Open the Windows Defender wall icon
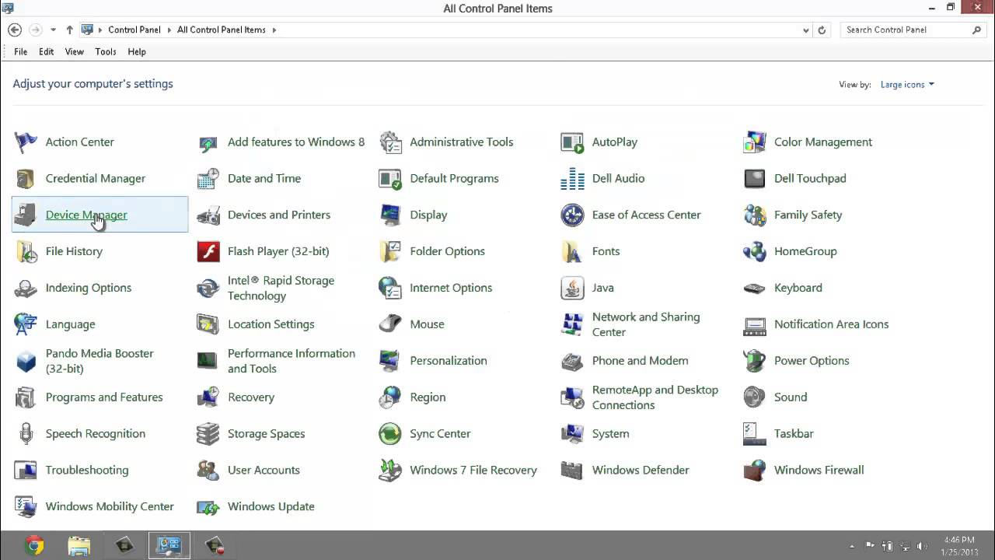Screen dimensions: 995x560 pyautogui.click(x=572, y=470)
